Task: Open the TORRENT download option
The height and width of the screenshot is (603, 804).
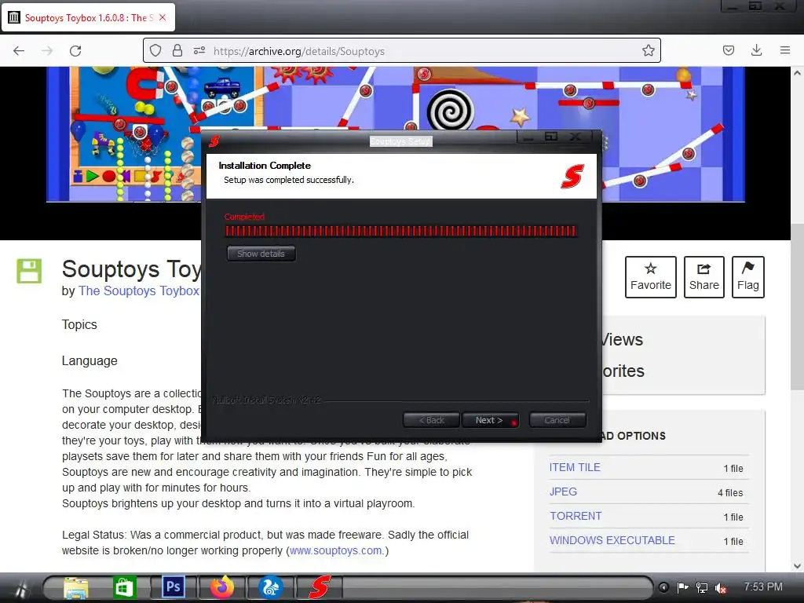Action: 576,516
